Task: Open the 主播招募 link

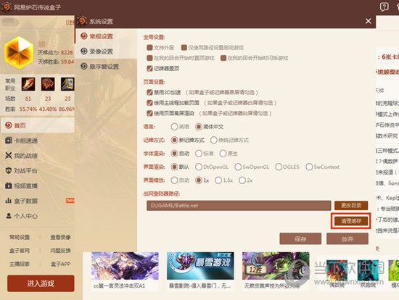Action: [x=20, y=264]
